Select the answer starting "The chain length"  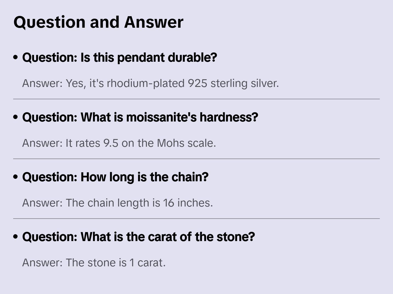pyautogui.click(x=117, y=203)
